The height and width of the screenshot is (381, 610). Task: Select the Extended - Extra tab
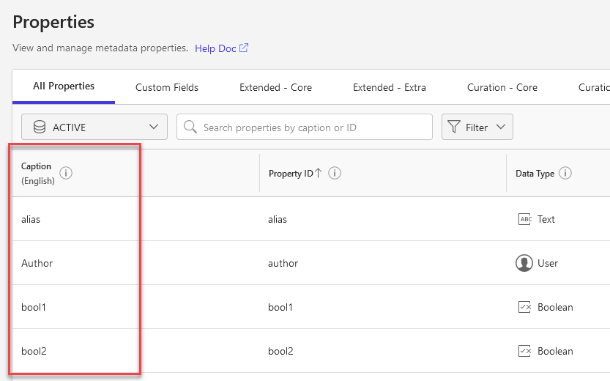[x=389, y=87]
